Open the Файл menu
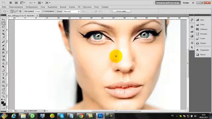The width and height of the screenshot is (212, 119). click(x=4, y=7)
